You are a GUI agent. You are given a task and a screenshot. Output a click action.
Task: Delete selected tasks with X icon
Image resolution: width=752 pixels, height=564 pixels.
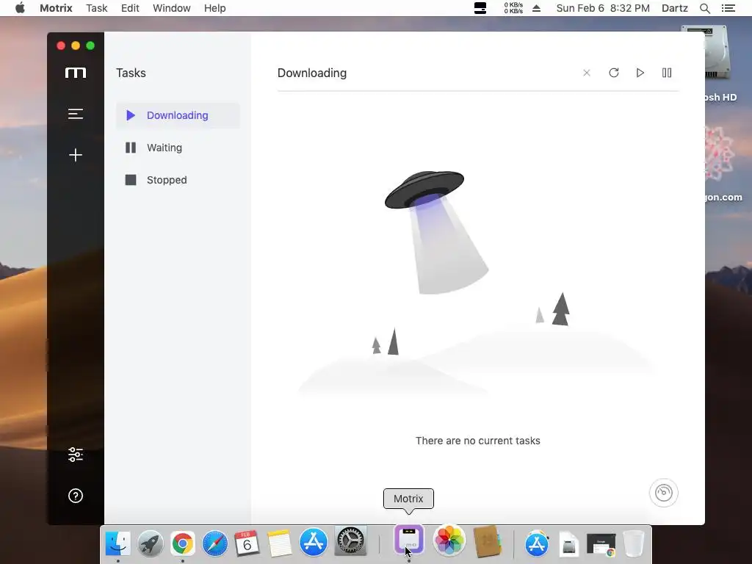point(587,73)
